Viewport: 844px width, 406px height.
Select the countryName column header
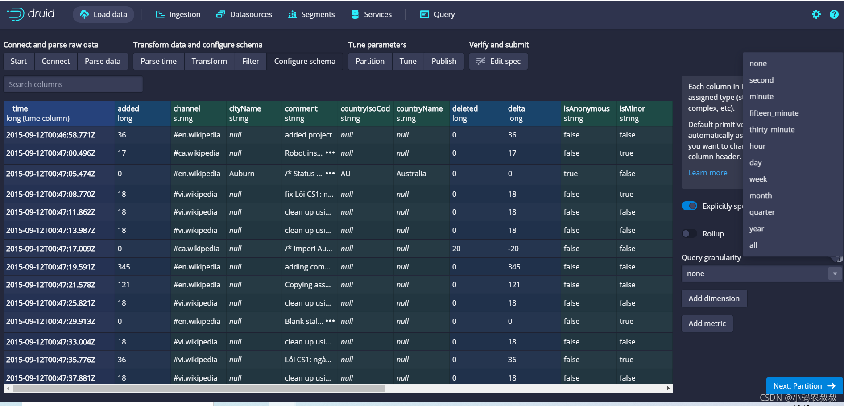[x=422, y=113]
